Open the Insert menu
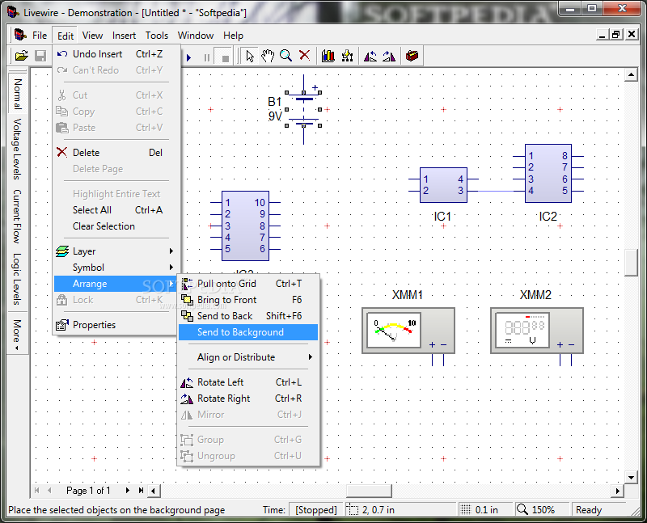 tap(124, 36)
